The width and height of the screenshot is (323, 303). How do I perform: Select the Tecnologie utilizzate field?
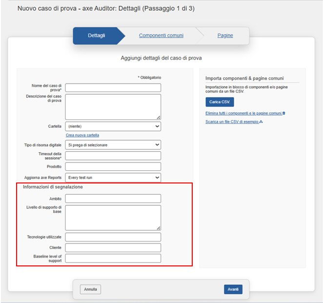tap(113, 237)
